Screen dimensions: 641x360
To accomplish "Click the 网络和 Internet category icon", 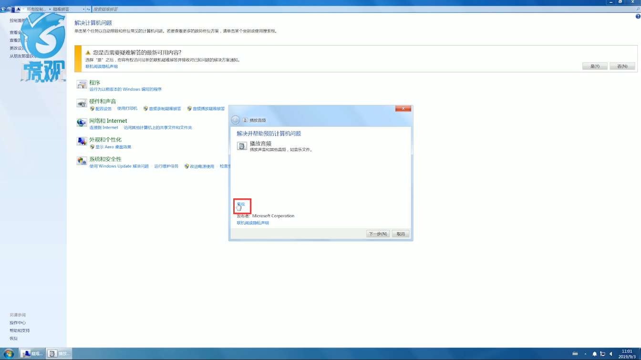I will coord(82,123).
